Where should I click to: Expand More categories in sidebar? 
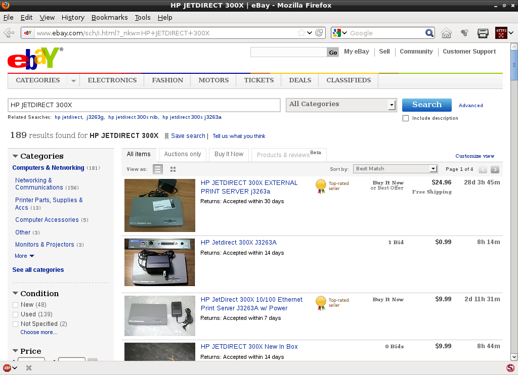pos(24,256)
